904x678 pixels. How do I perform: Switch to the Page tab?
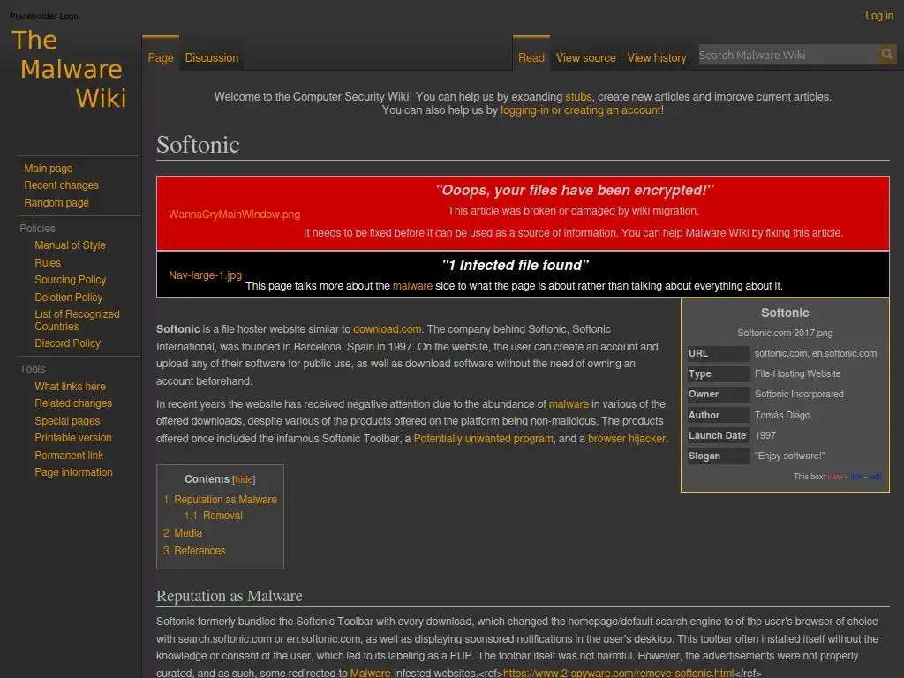[161, 57]
